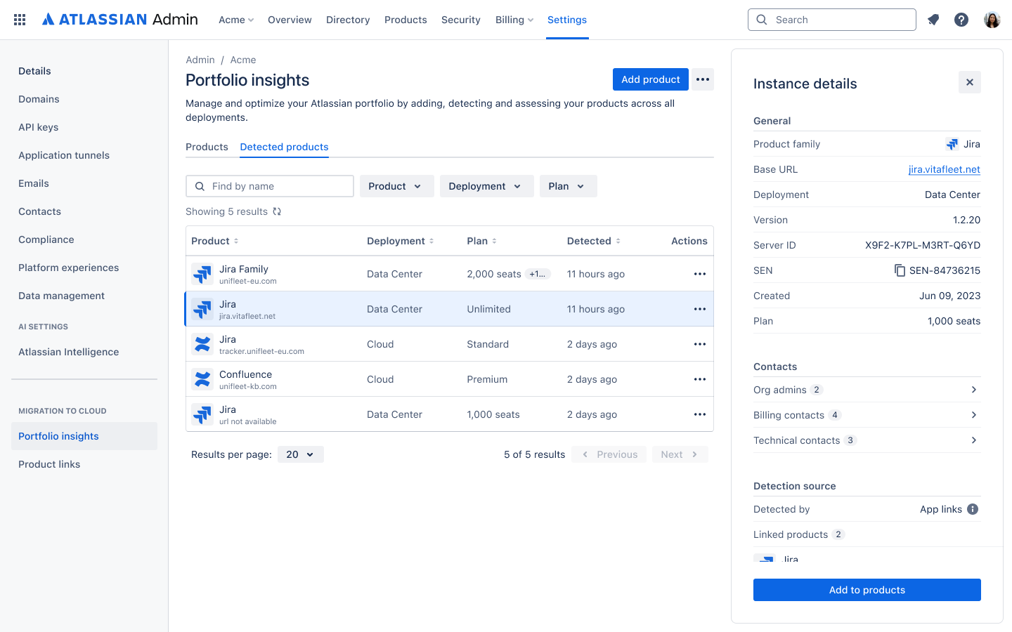1012x632 pixels.
Task: Open Atlassian Intelligence in sidebar
Action: click(69, 352)
